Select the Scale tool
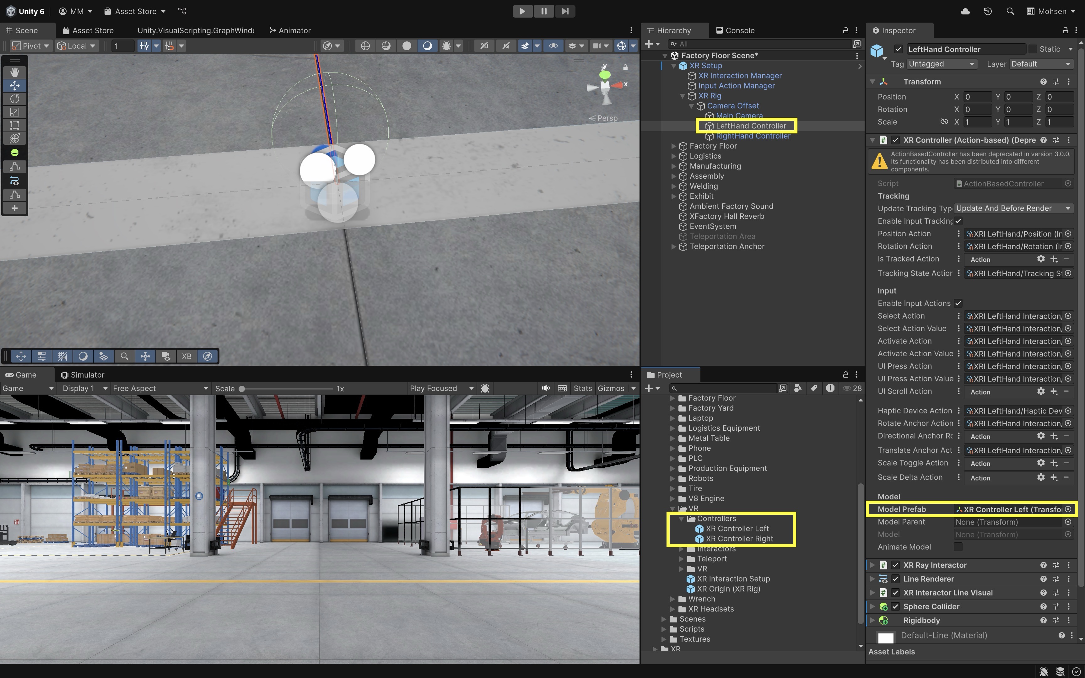This screenshot has height=678, width=1085. [15, 112]
